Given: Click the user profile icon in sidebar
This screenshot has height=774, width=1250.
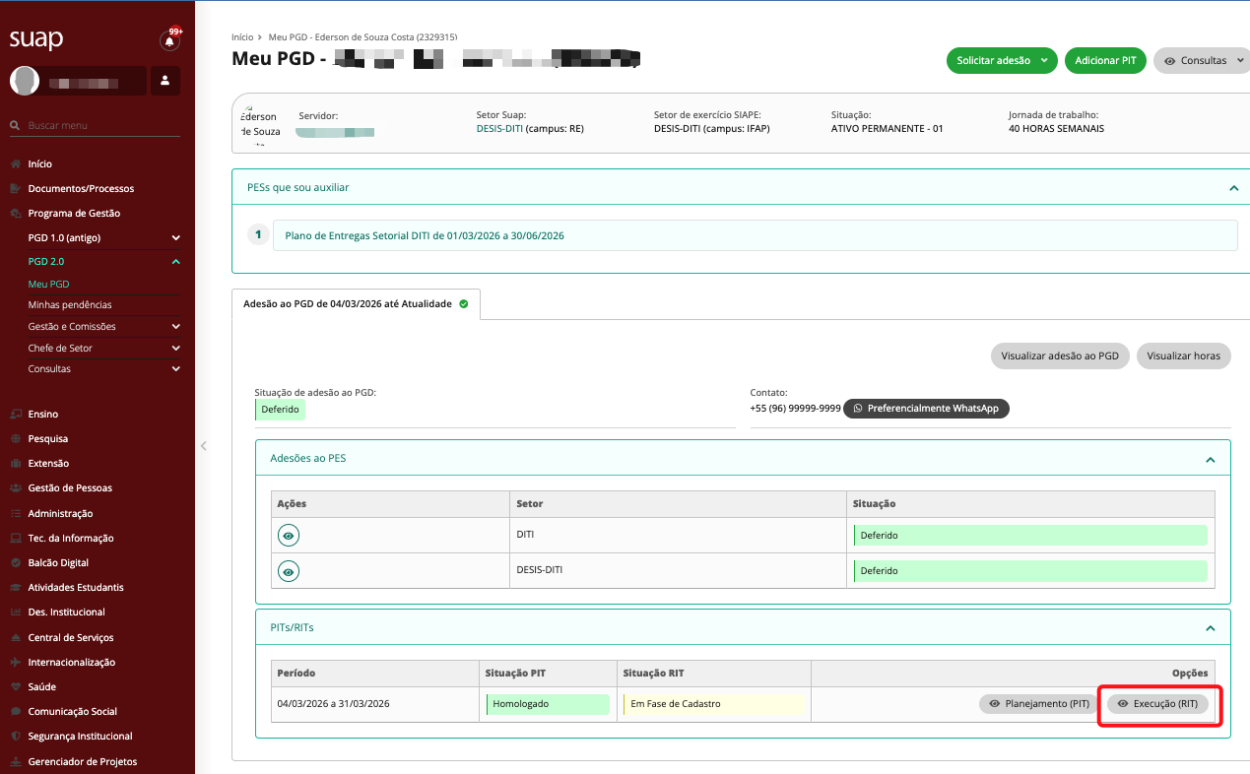Looking at the screenshot, I should tap(165, 81).
